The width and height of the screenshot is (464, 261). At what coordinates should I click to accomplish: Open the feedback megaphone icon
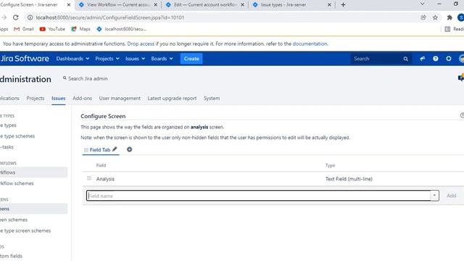(x=422, y=59)
